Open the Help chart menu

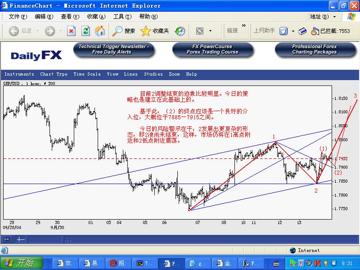[192, 74]
